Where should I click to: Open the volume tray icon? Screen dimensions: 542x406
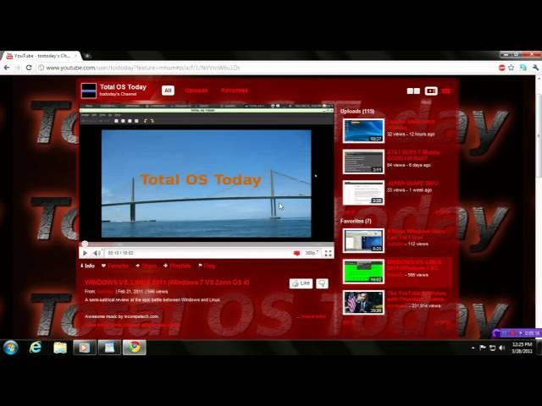point(502,348)
